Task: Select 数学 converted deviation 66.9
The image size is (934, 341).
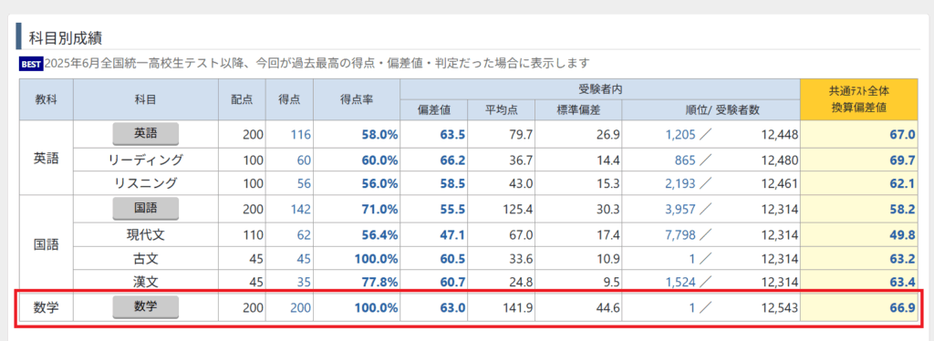Action: click(902, 308)
